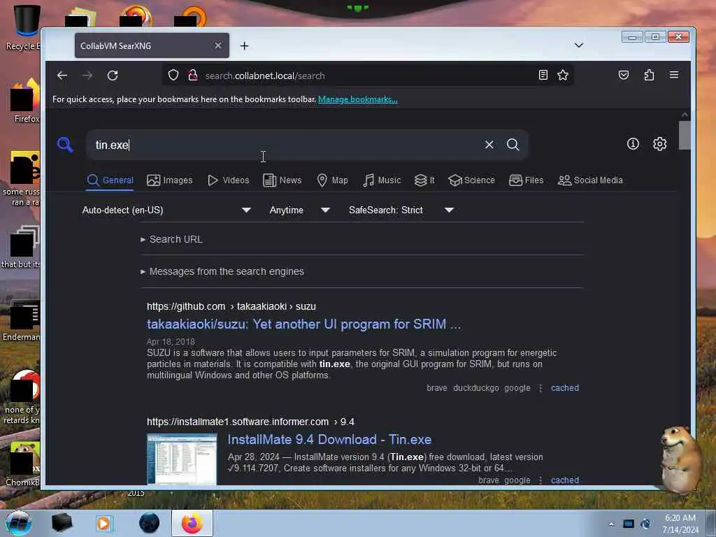
Task: Open the Anytime time range dropdown
Action: (299, 210)
